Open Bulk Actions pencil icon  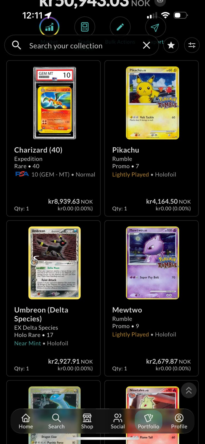[x=120, y=27]
